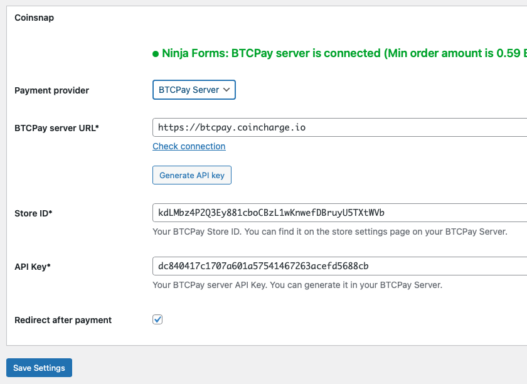Screen dimensions: 527x384
Task: Click the Save Settings button
Action: coord(39,368)
